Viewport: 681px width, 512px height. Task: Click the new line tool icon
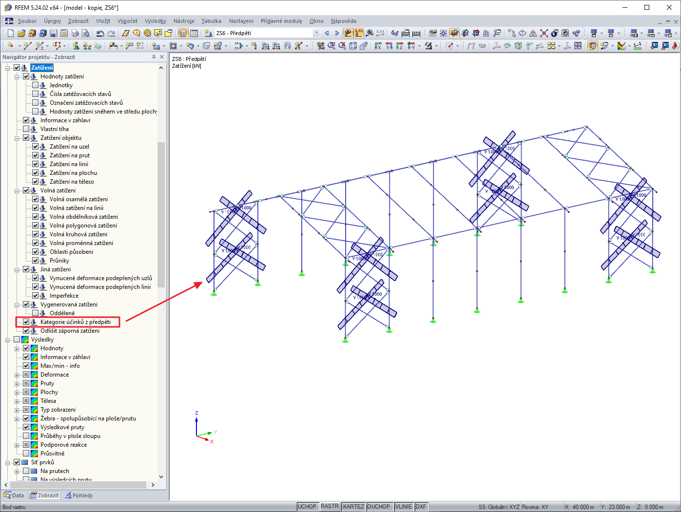point(27,46)
